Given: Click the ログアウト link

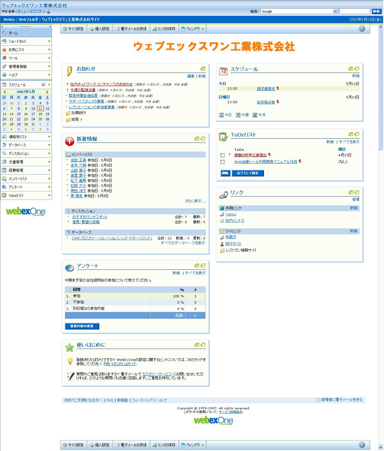Looking at the screenshot, I should 36,11.
